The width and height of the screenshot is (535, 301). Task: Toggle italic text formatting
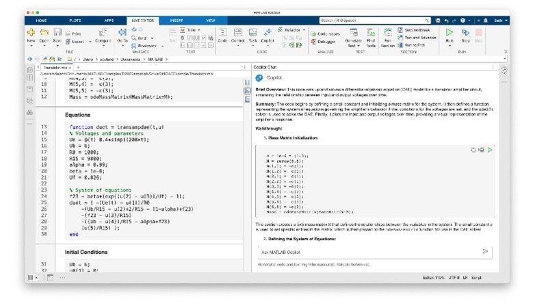190,38
